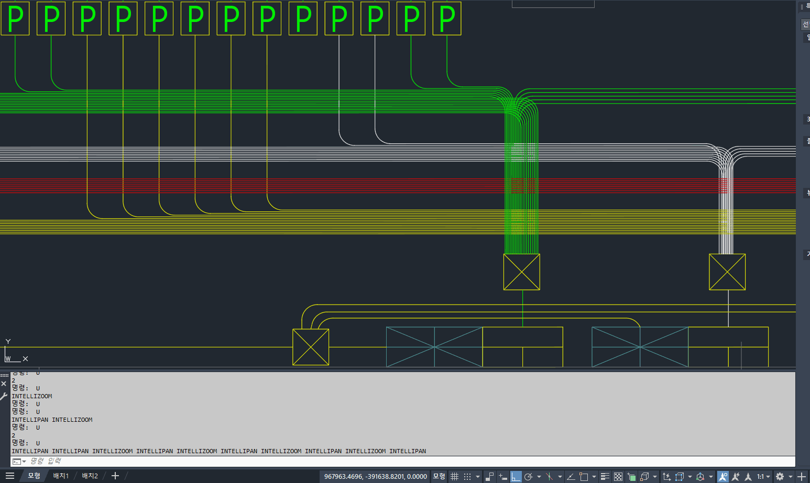Toggle lineweight display icon
810x483 pixels.
[605, 476]
